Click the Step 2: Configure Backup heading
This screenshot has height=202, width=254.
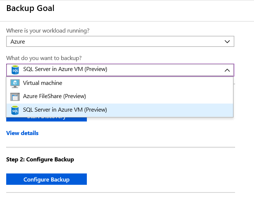(40, 160)
